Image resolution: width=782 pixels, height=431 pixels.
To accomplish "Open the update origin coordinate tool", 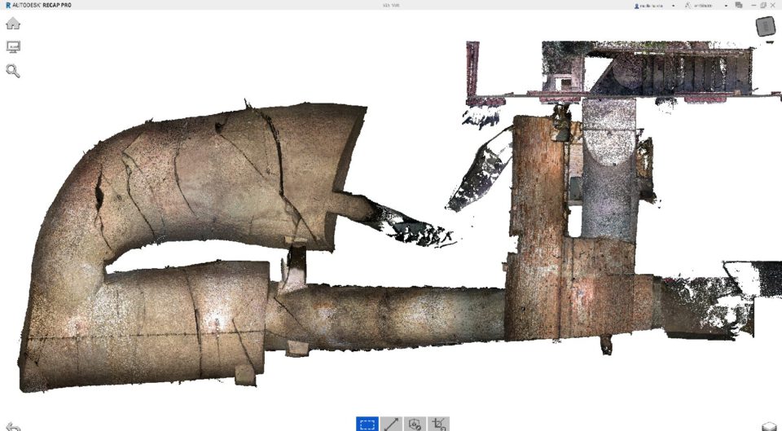I will coord(438,424).
